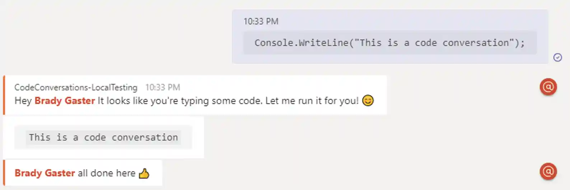
Task: Click the "This is a code conversation" output block
Action: (103, 137)
